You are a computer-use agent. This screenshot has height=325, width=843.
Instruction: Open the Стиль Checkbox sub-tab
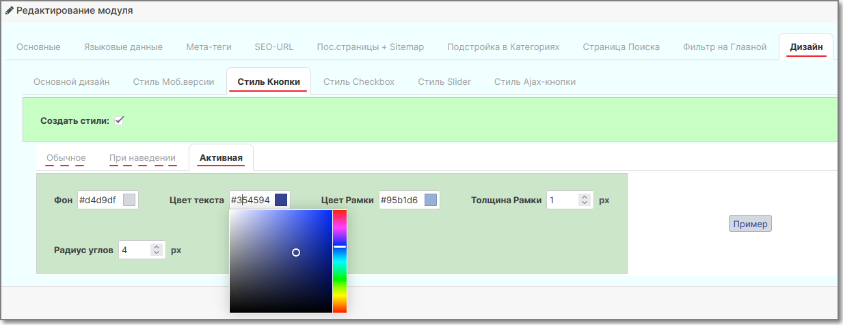[x=359, y=81]
